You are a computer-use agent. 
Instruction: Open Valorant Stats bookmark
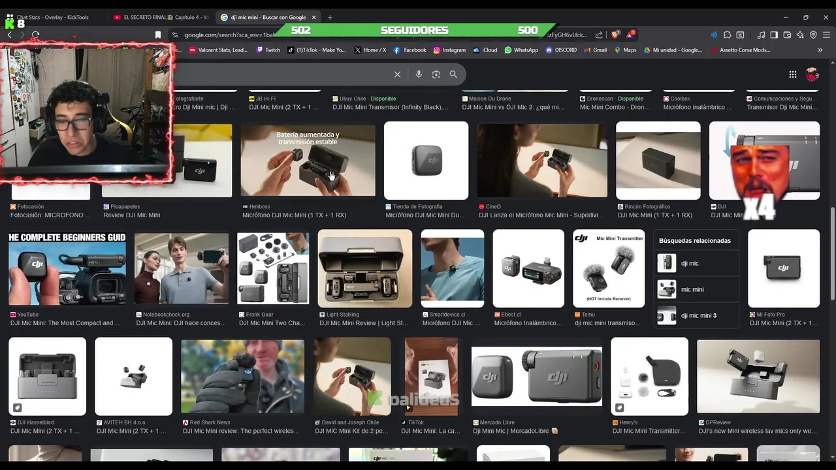[x=218, y=50]
